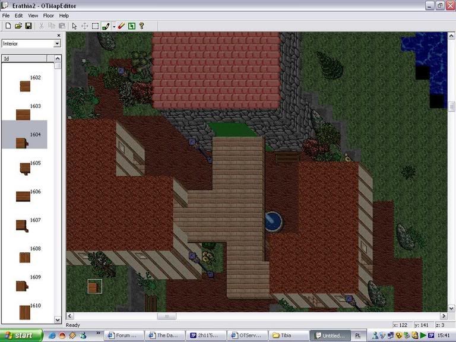Click the green play tray icon

(x=423, y=335)
